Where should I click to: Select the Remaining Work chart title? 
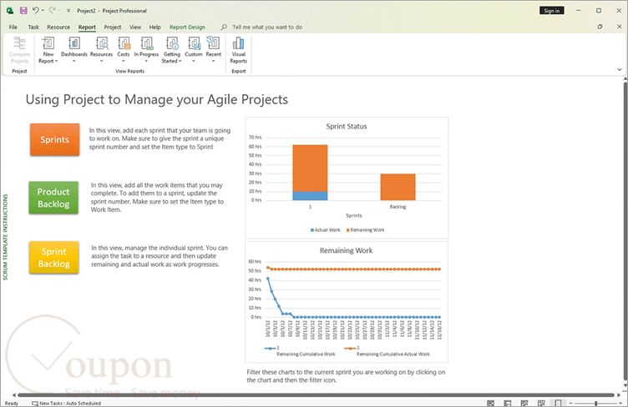346,251
